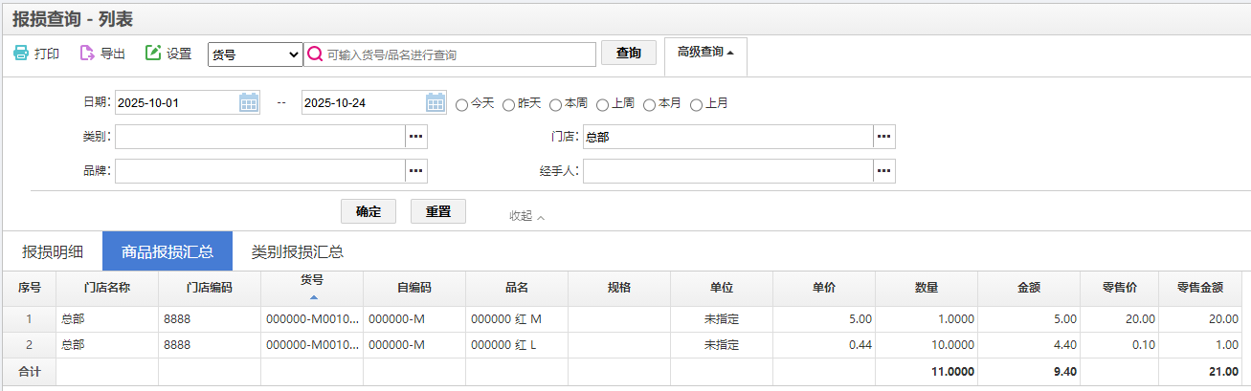The height and width of the screenshot is (391, 1251).
Task: Switch to 报损明细 tab
Action: (x=53, y=252)
